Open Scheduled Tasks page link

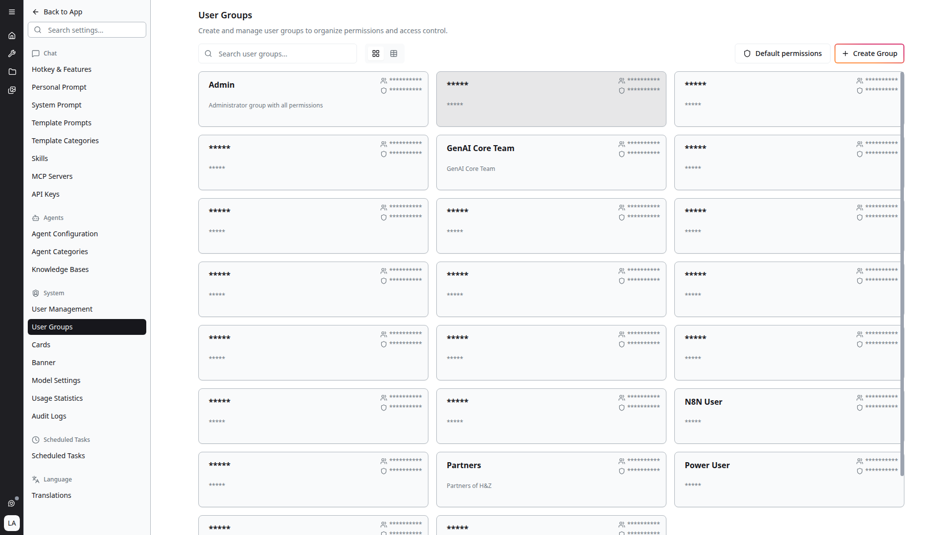[x=87, y=456]
